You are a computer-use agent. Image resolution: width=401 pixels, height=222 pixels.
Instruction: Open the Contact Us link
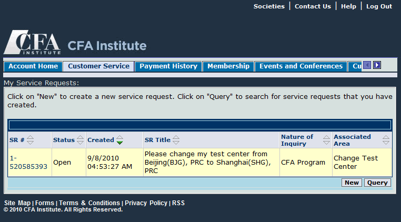313,6
